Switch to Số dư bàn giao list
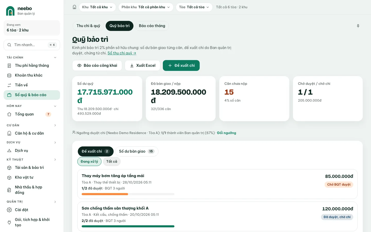This screenshot has height=232, width=371. [137, 151]
